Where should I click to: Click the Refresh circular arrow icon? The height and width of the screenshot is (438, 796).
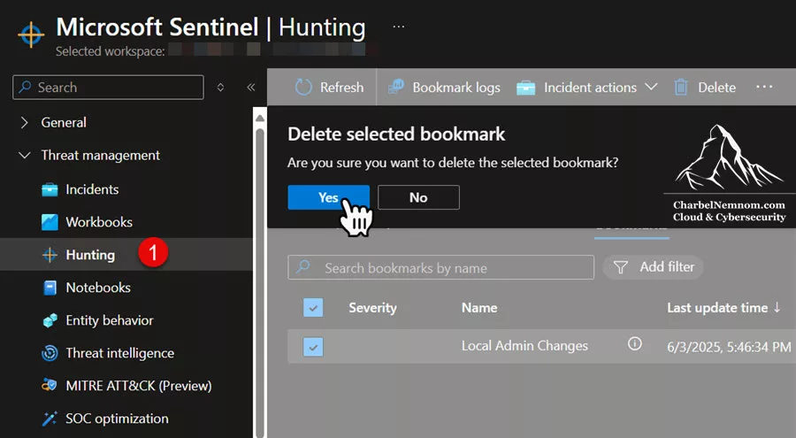[303, 87]
